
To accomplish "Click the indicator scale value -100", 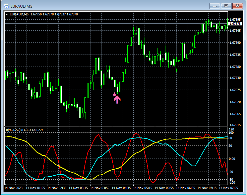I will [x=232, y=183].
